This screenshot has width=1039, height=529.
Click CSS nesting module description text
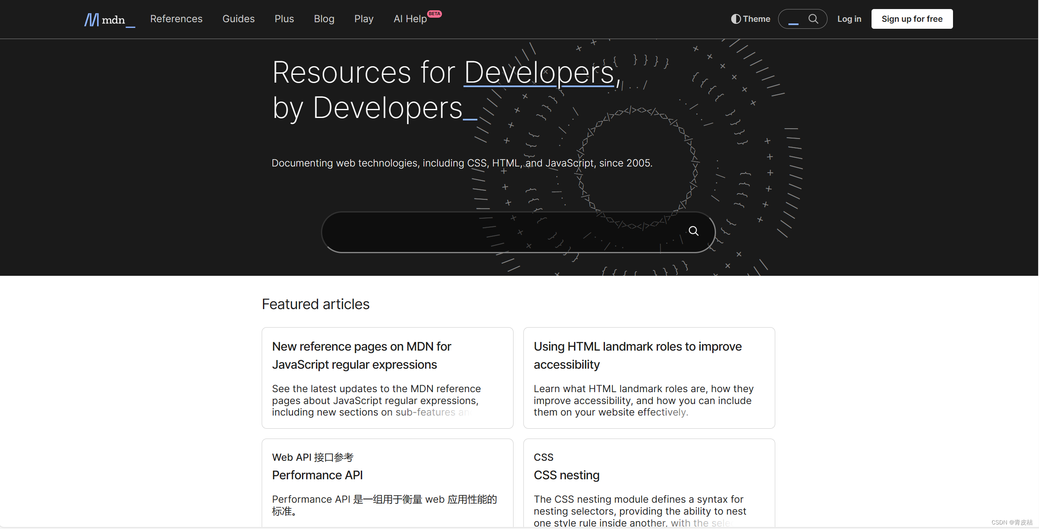pyautogui.click(x=640, y=511)
